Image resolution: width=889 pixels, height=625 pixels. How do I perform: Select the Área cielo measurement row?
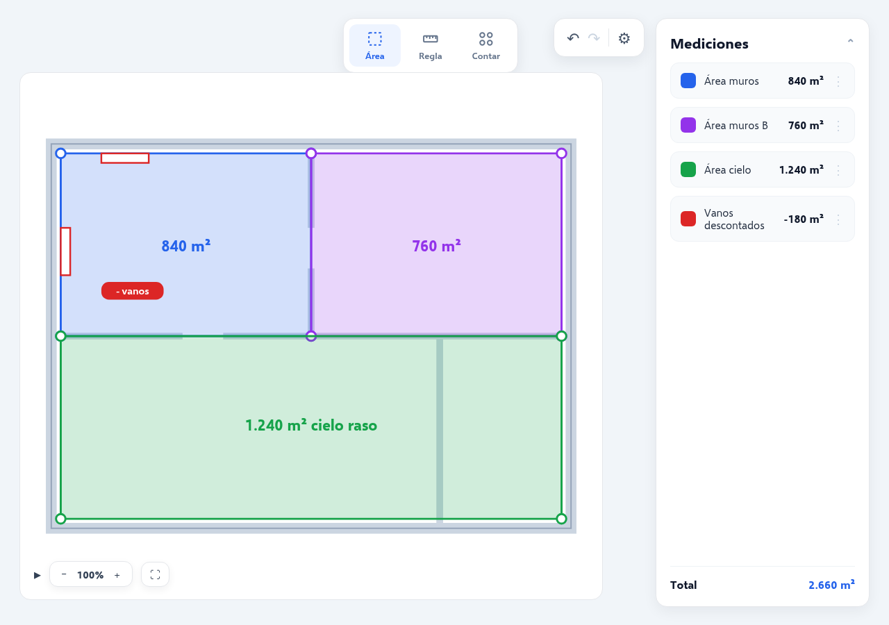763,169
